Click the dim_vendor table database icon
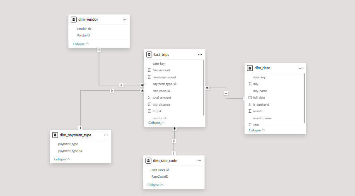 [x=74, y=19]
